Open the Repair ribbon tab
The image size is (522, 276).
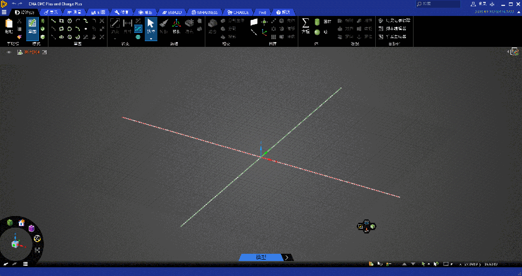click(122, 12)
